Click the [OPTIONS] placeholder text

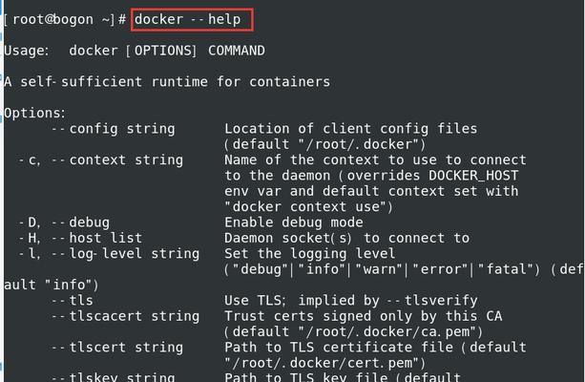160,51
